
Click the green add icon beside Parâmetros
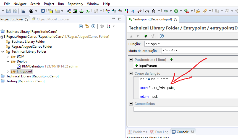[171, 59]
